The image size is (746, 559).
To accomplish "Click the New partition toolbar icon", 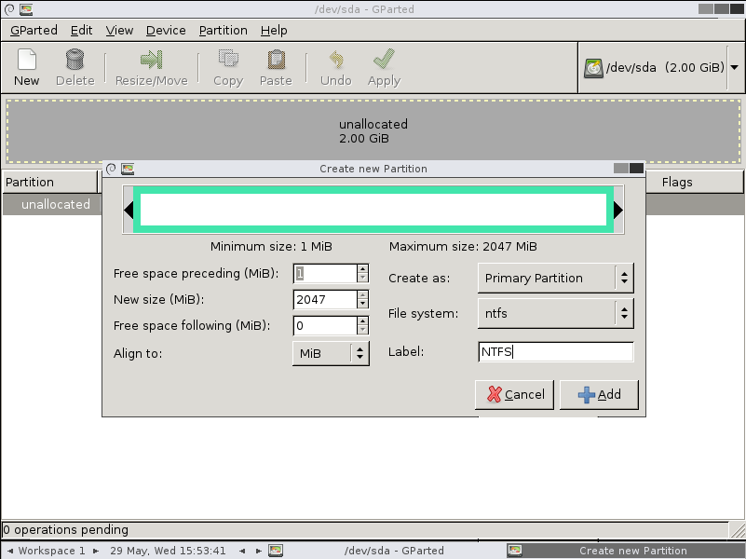I will [27, 60].
